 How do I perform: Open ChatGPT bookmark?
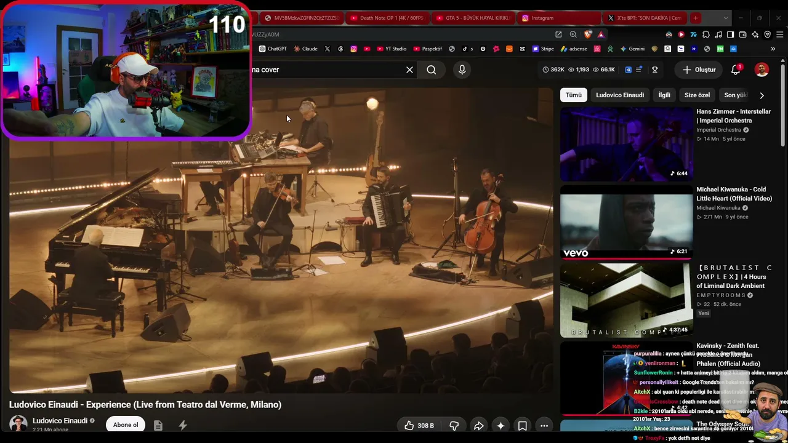(273, 49)
